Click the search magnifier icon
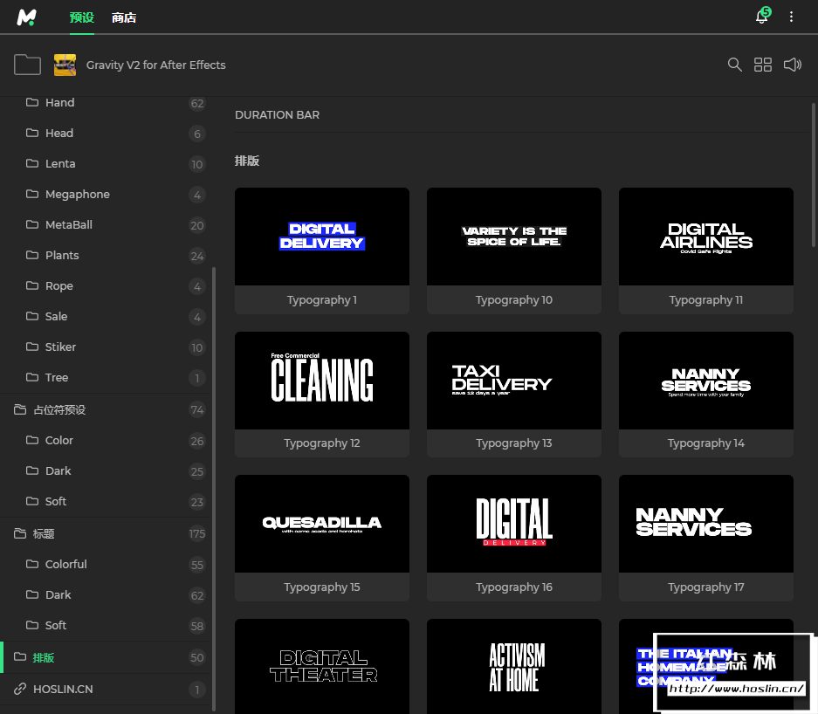Screen dimensions: 818x714 click(x=735, y=65)
